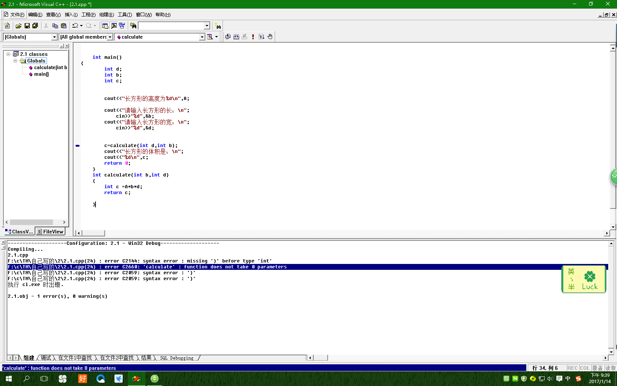Click the output pane scroll up arrow

click(611, 243)
